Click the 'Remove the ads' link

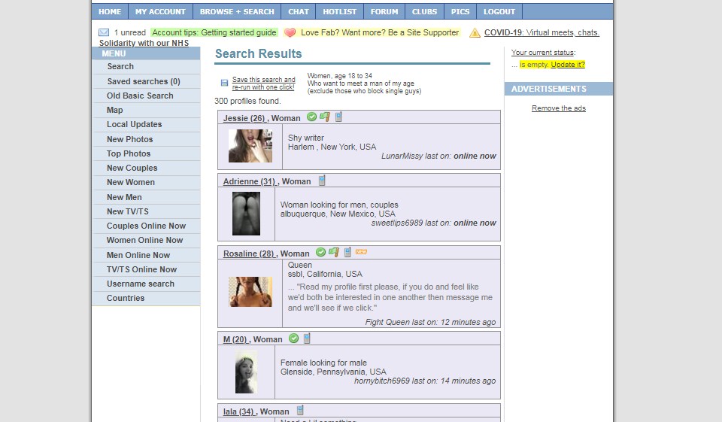[558, 108]
